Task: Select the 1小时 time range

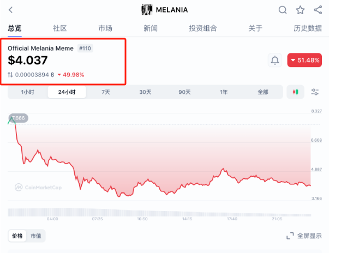Action: tap(27, 92)
